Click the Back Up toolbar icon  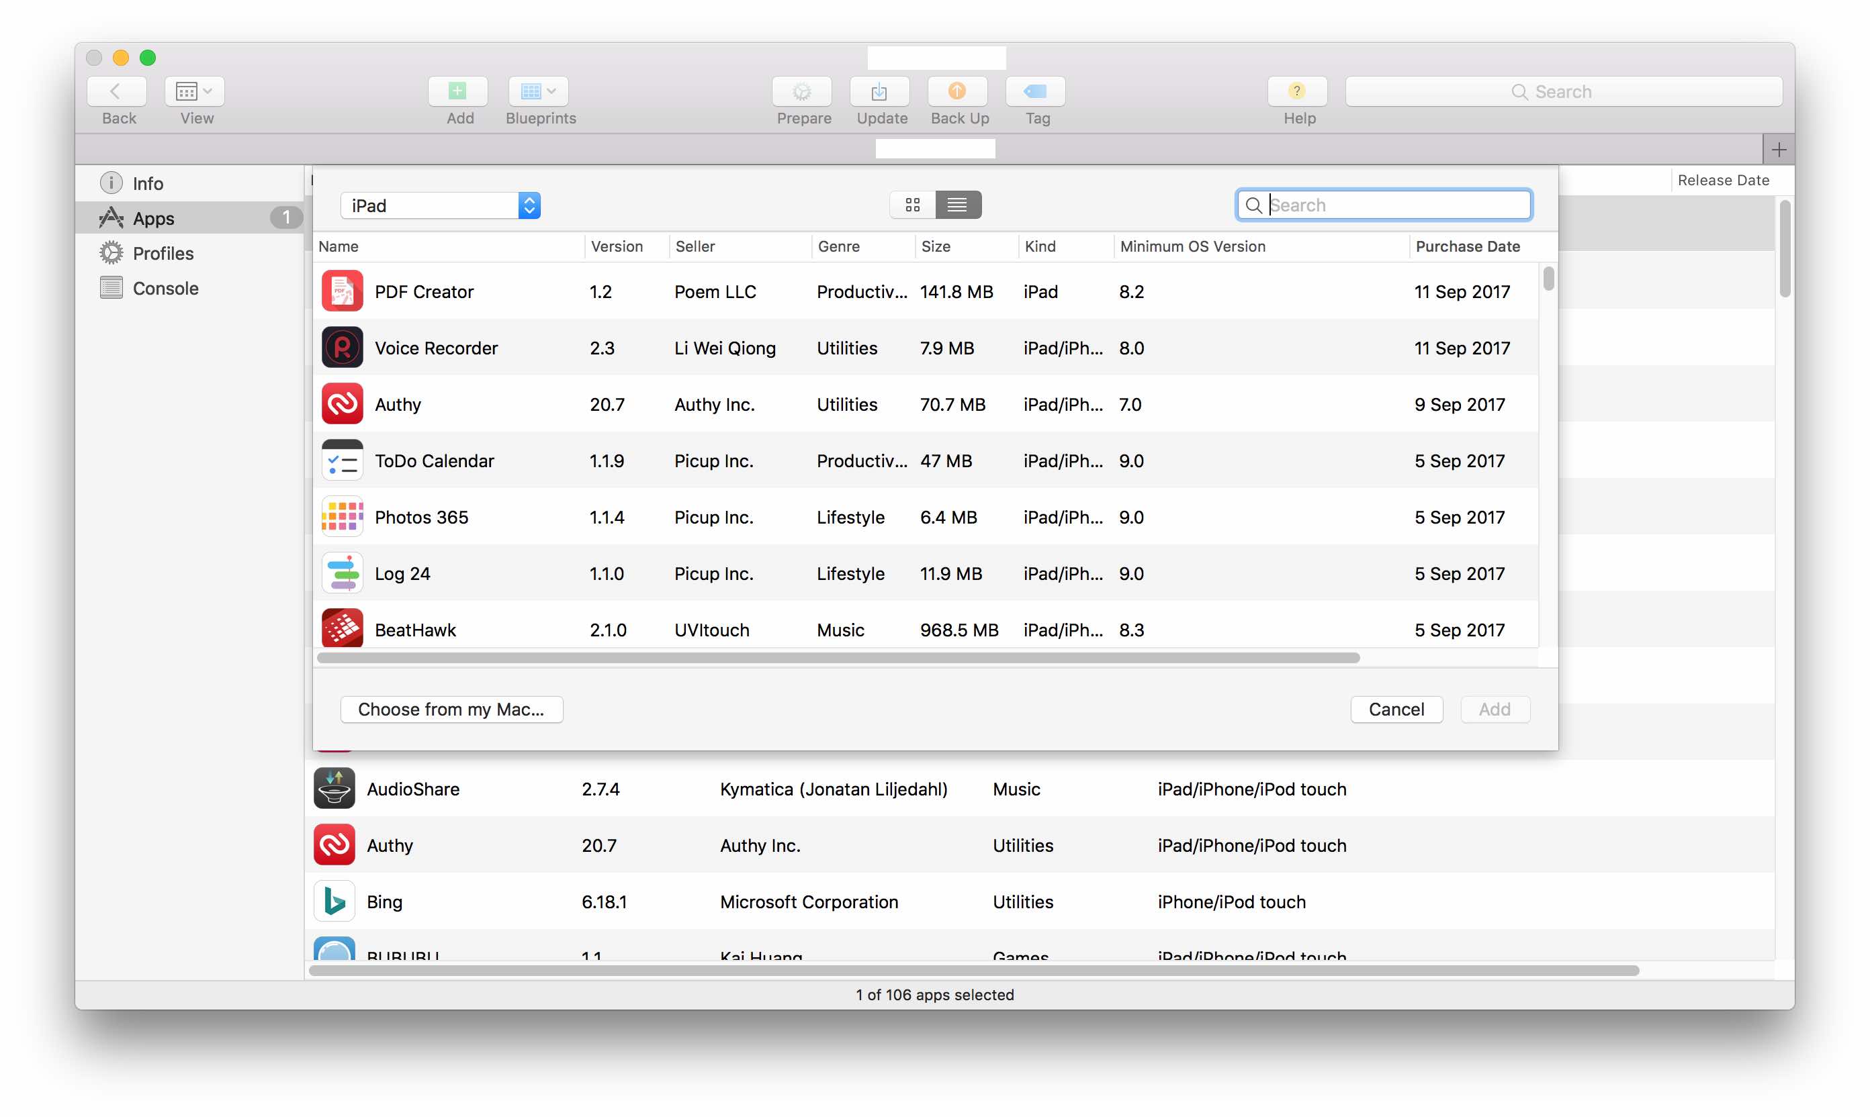click(957, 92)
